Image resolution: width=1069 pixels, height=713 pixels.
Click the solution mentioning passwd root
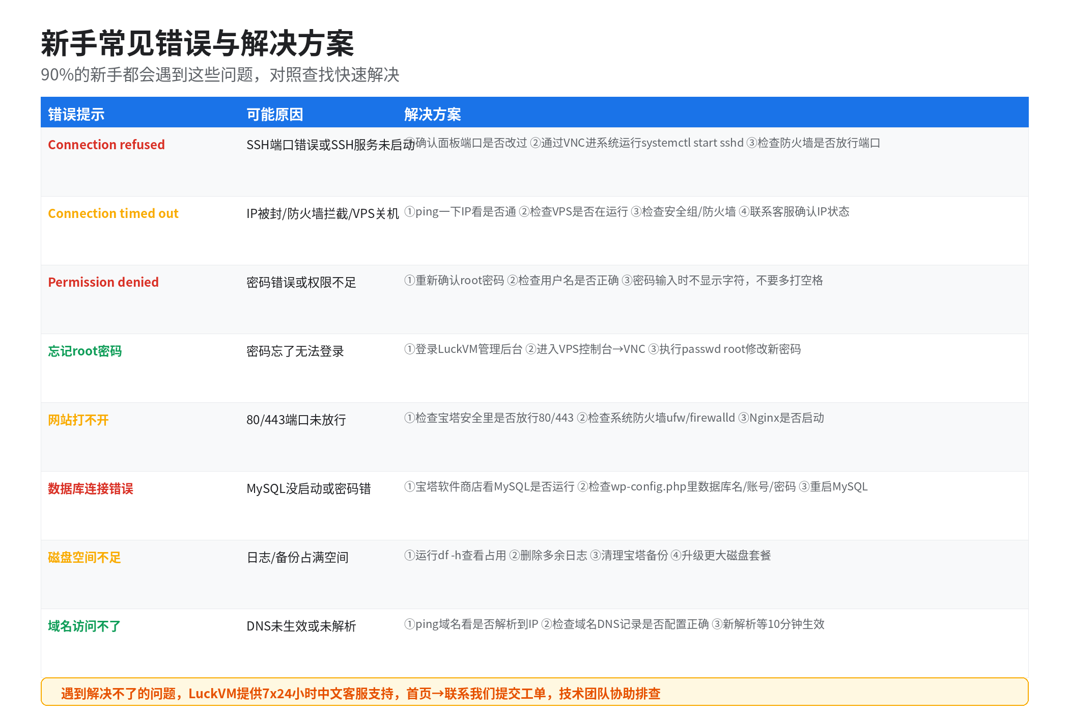pos(603,349)
